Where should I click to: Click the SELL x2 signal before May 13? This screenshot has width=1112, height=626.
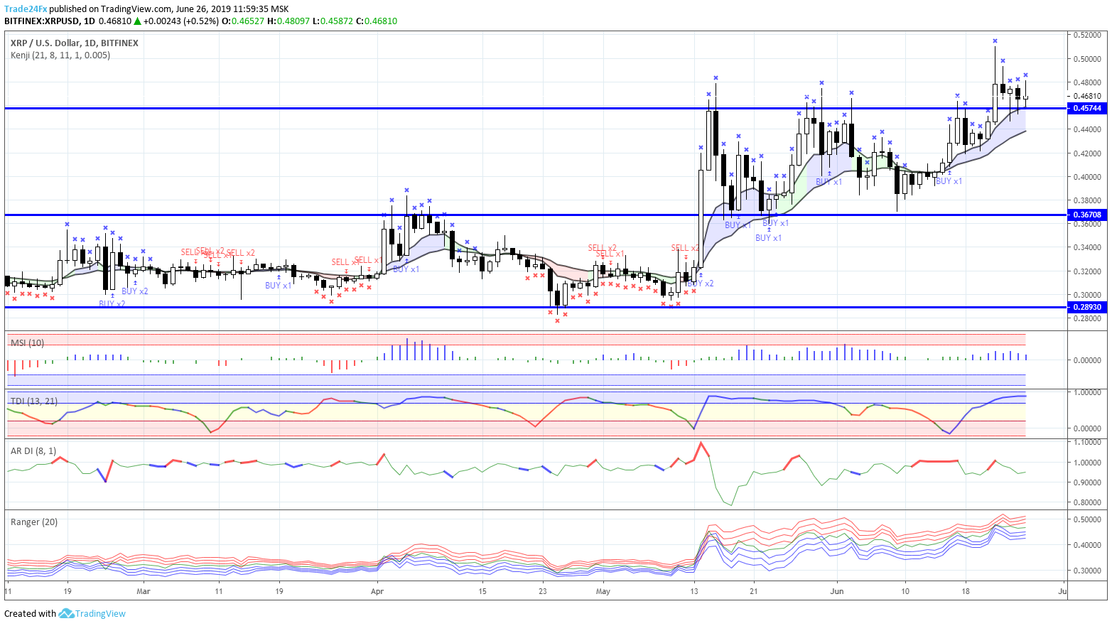(685, 248)
